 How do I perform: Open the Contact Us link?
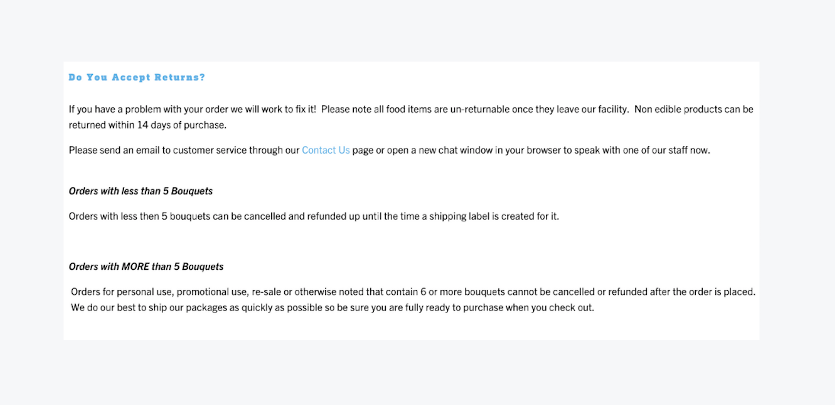tap(325, 150)
